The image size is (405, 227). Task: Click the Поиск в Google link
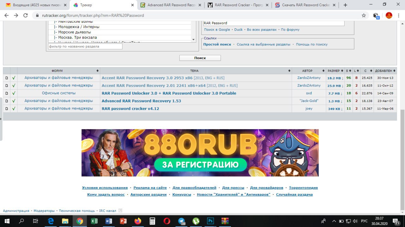217,30
